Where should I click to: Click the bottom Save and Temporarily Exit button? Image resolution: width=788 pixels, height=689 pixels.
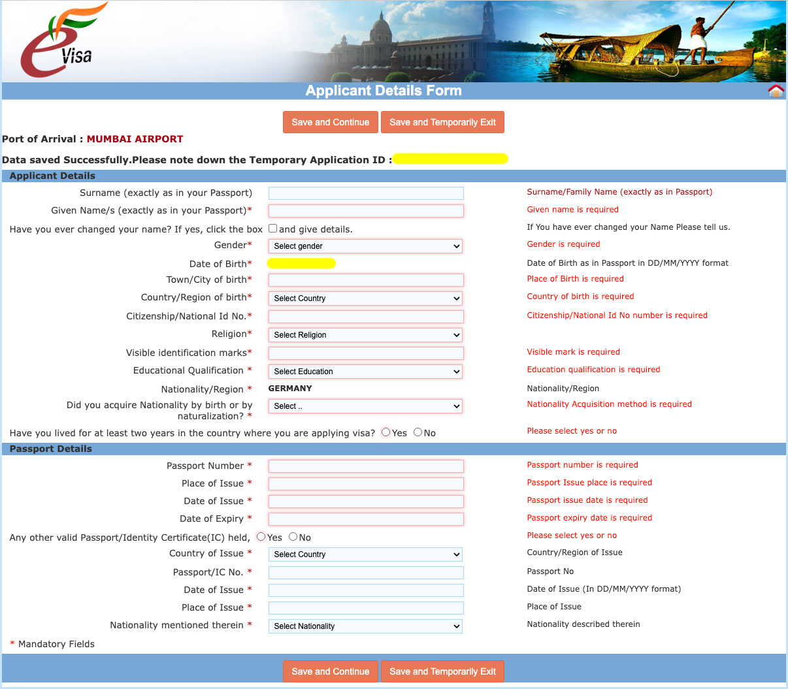(442, 671)
